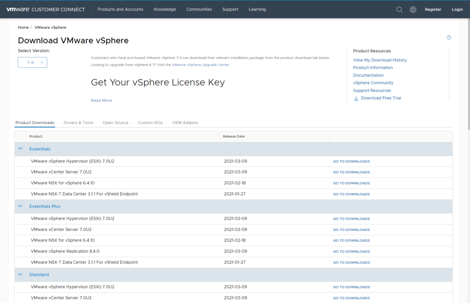Go to downloads for Standard vCenter Server 7.0U2
This screenshot has width=470, height=303.
(x=351, y=298)
